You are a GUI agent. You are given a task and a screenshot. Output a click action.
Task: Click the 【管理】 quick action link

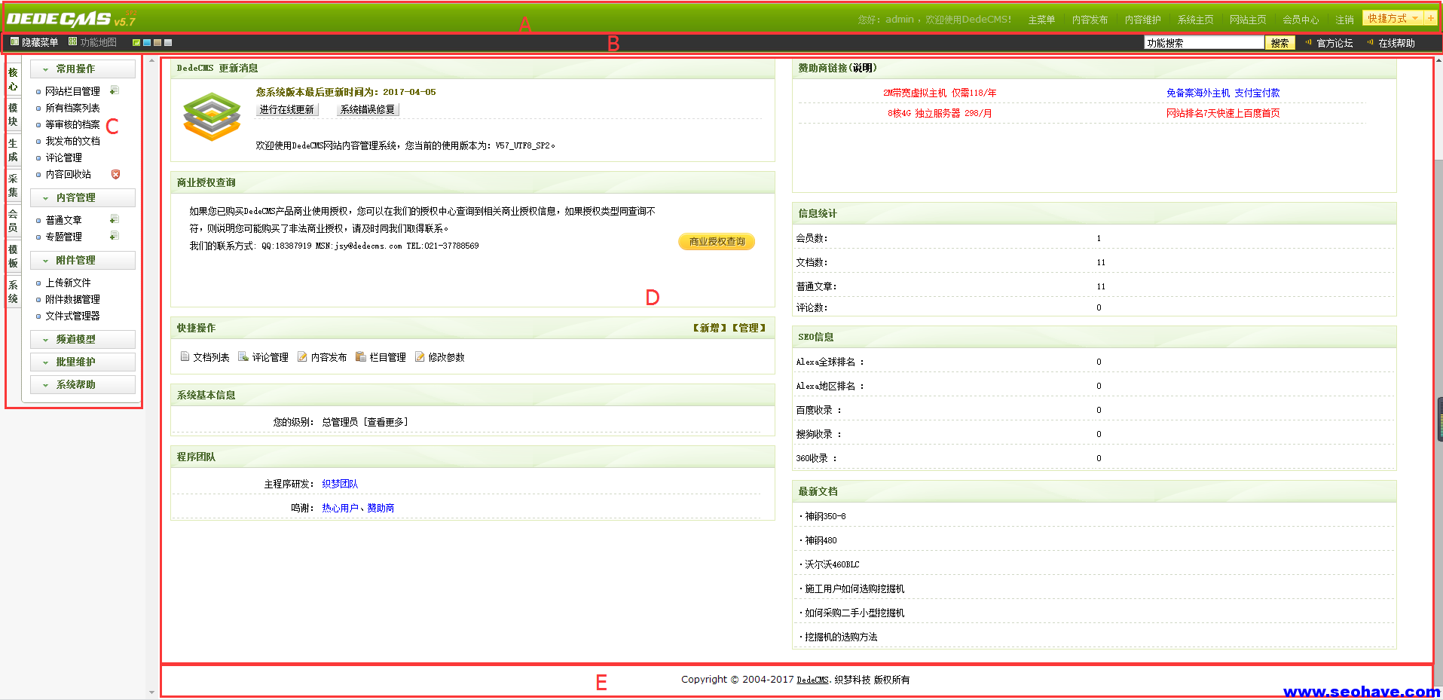(x=748, y=328)
